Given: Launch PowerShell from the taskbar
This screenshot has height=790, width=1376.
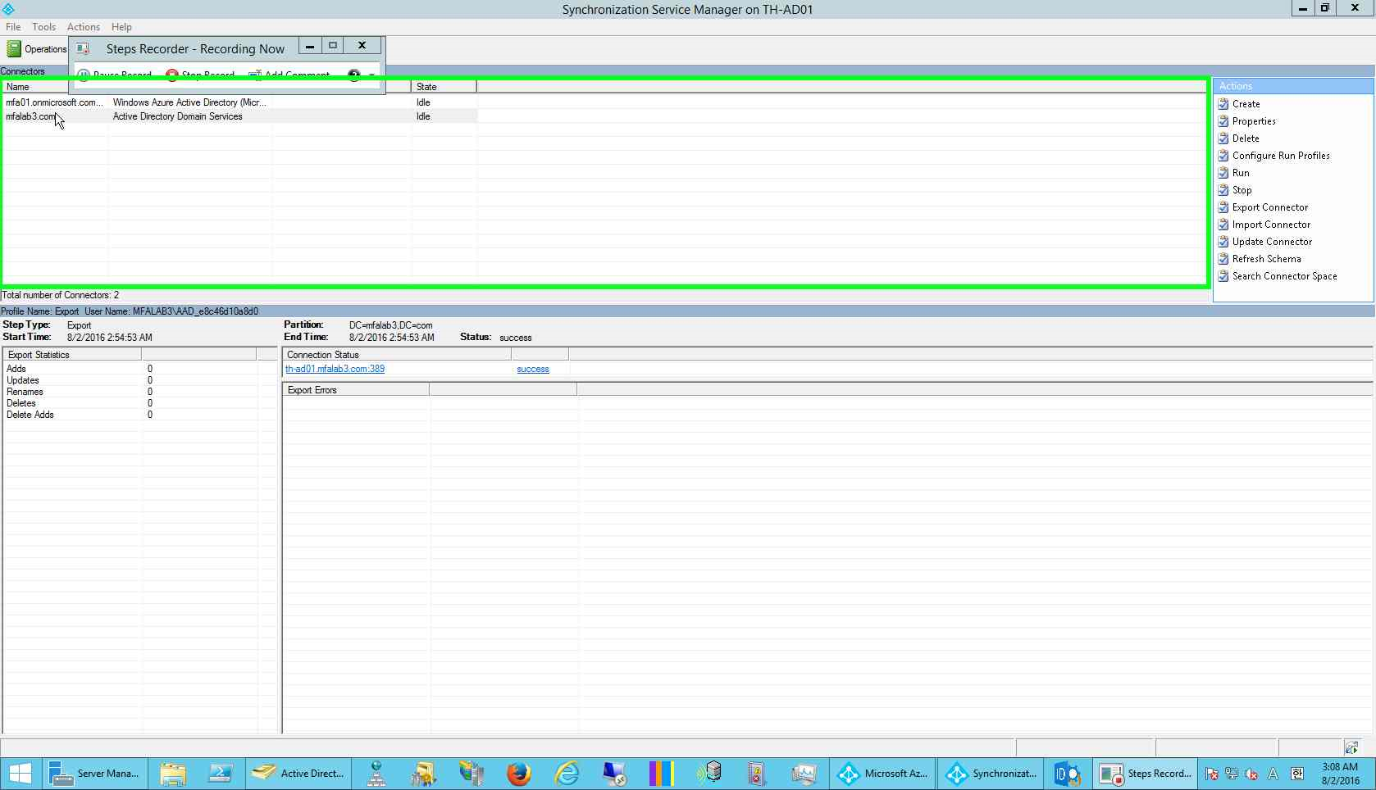Looking at the screenshot, I should [x=220, y=774].
